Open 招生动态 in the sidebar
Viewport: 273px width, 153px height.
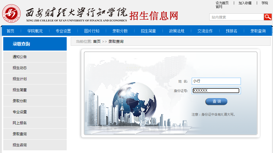click(35, 68)
